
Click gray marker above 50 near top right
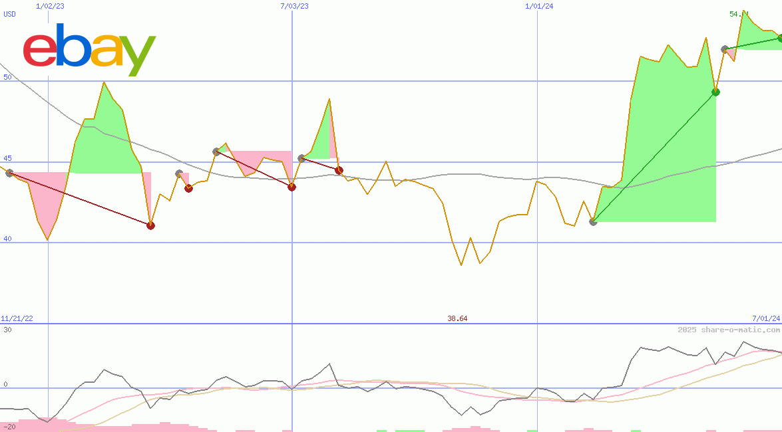(725, 49)
